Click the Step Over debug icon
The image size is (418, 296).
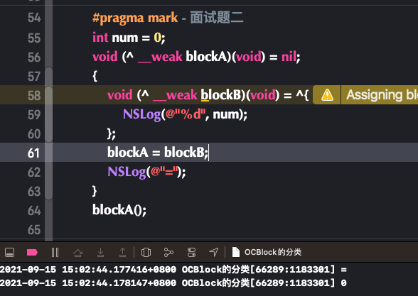coord(78,253)
